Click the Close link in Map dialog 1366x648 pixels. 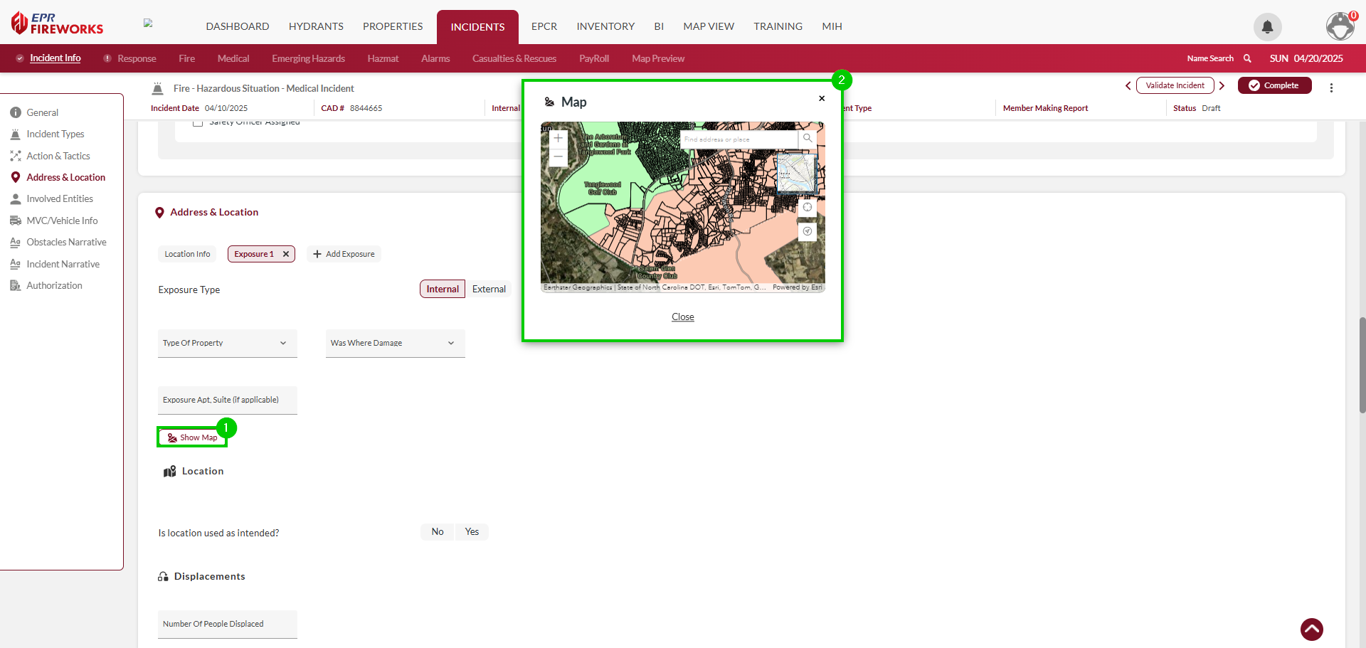pyautogui.click(x=682, y=317)
